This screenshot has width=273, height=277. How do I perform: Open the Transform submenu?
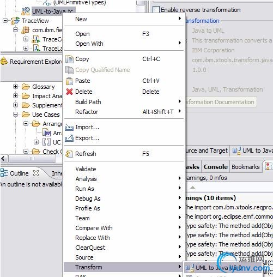coord(124,267)
